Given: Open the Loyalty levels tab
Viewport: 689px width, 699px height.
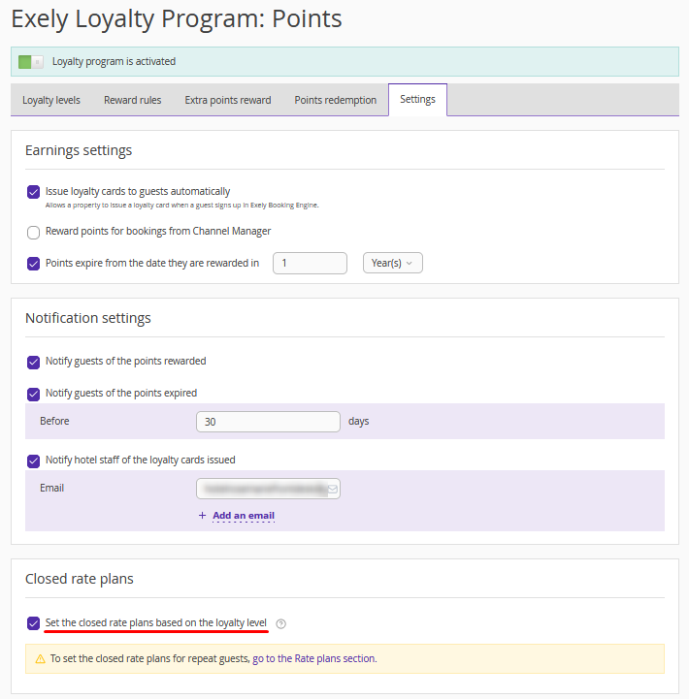Looking at the screenshot, I should pos(51,100).
